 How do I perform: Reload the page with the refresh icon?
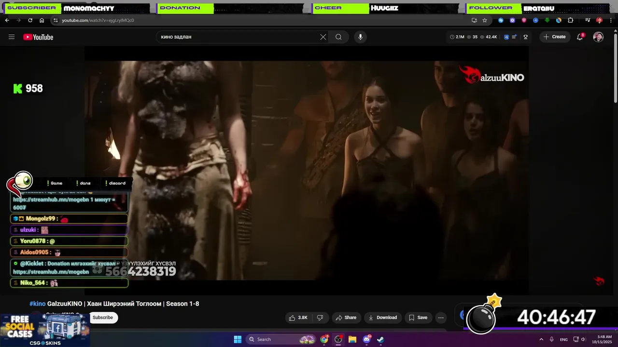click(30, 20)
